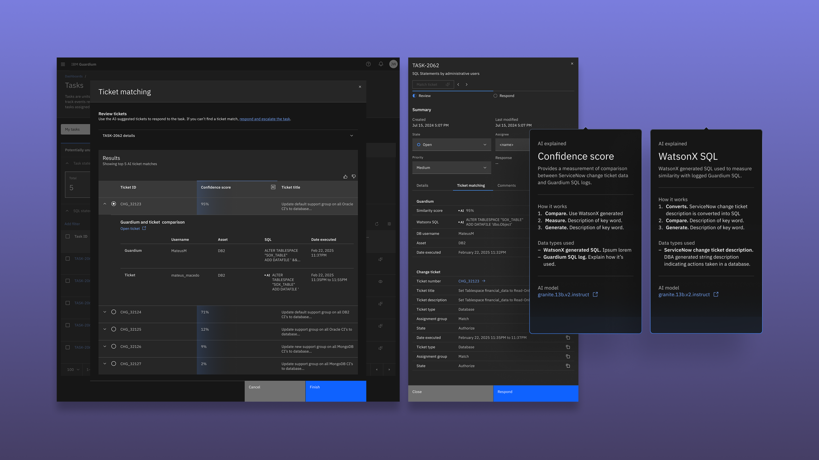Viewport: 819px width, 460px height.
Task: Switch to the Comments tab
Action: pyautogui.click(x=506, y=185)
